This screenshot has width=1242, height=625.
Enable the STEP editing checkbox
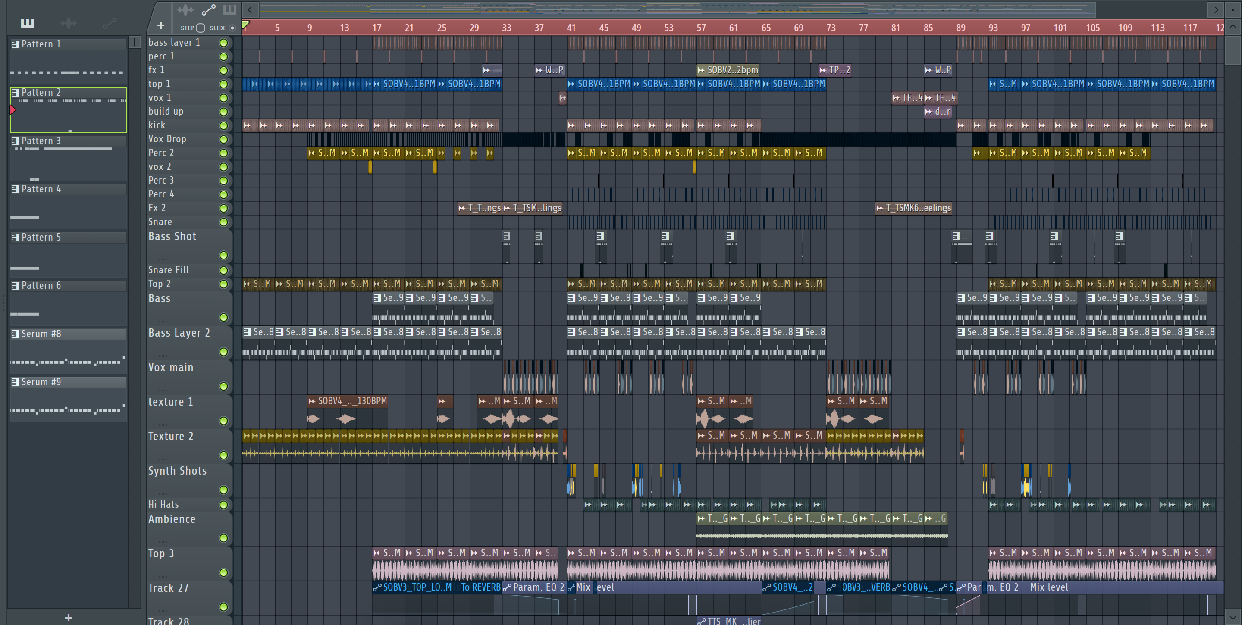point(201,28)
